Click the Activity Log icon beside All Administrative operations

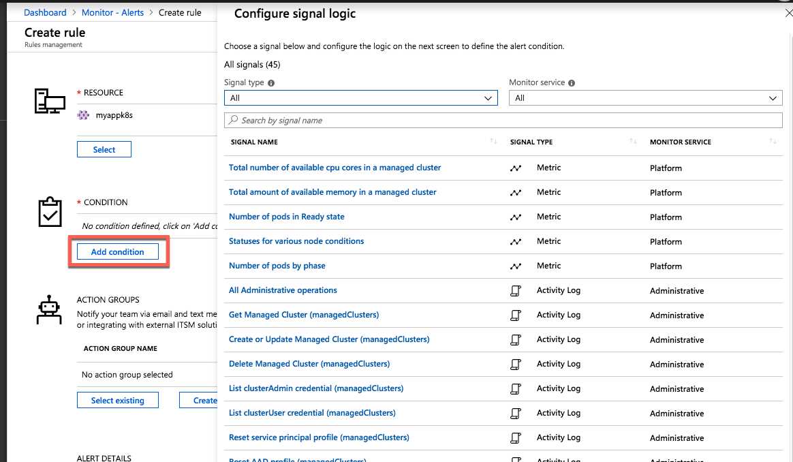(516, 290)
